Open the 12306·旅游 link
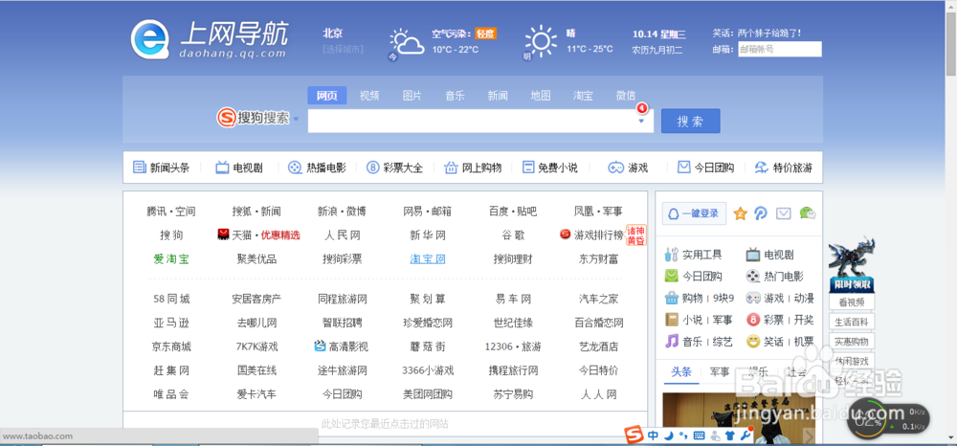 click(513, 346)
